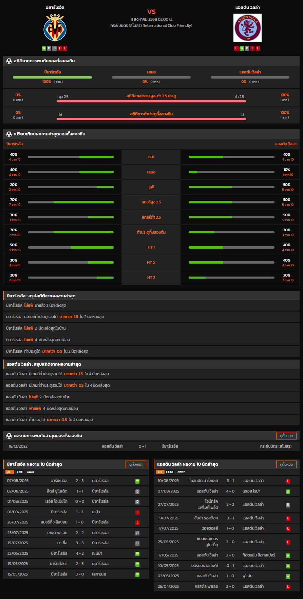Click the 'HT X' comparison row label
Viewport: 303px width, 599px height.
151,263
